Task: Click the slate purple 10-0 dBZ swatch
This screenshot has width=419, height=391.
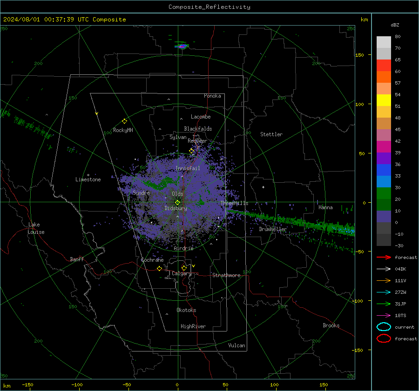Action: coord(384,217)
